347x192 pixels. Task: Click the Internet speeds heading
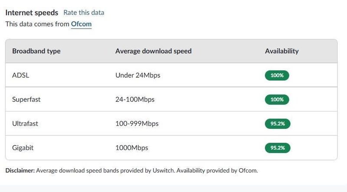coord(32,13)
